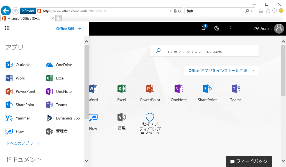Open browser favorites star icon

point(268,11)
